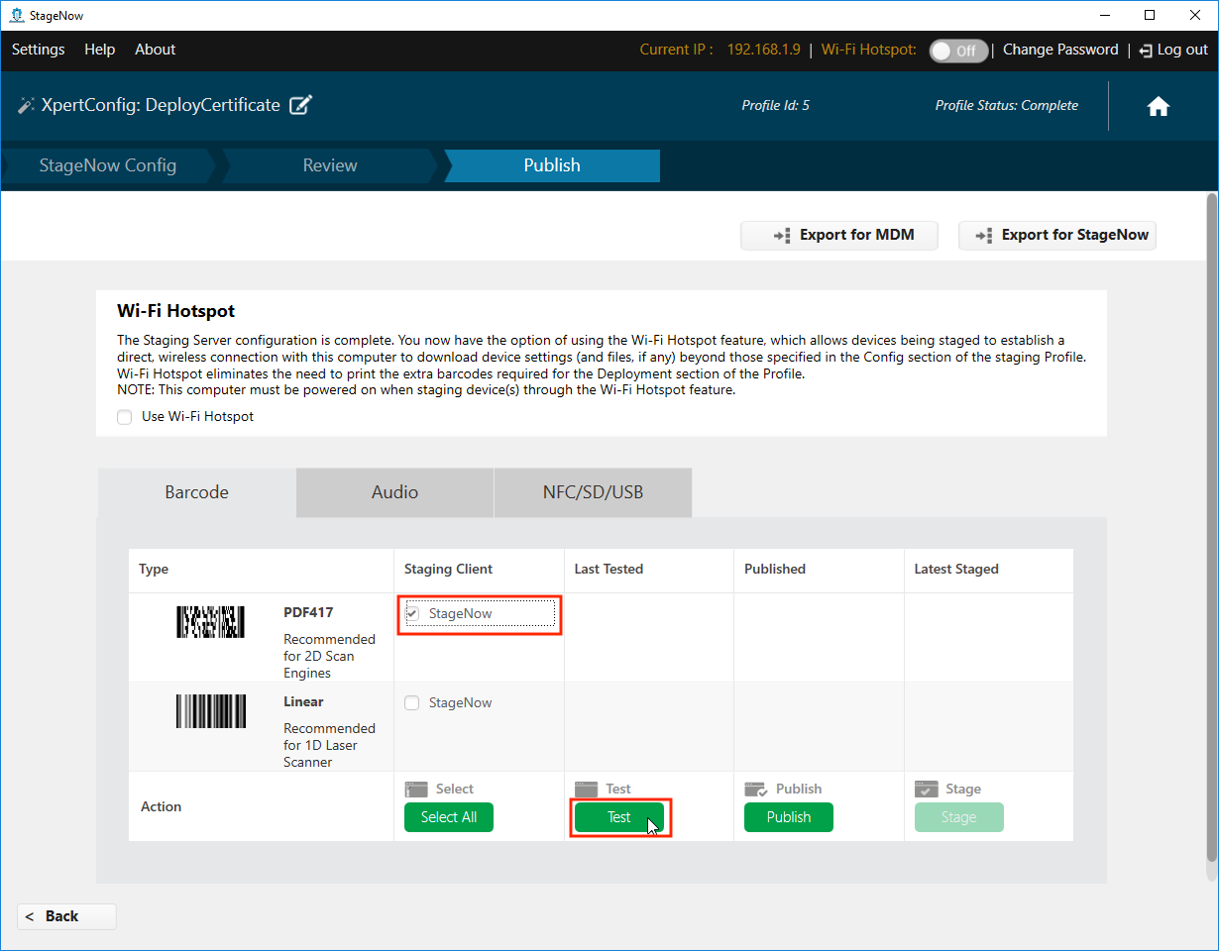
Task: Go to the Review step
Action: point(330,165)
